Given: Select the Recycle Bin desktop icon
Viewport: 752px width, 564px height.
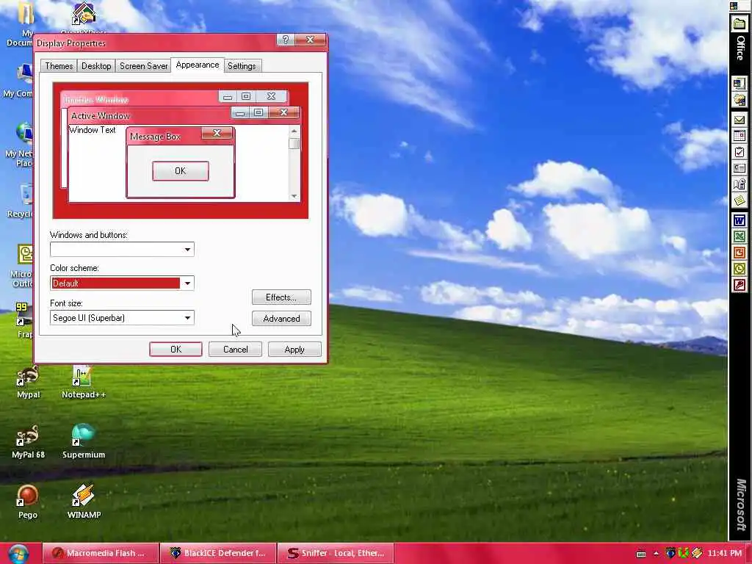Looking at the screenshot, I should [21, 201].
